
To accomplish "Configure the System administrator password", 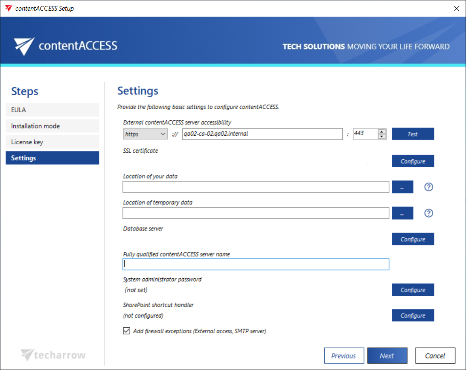I will tap(413, 290).
